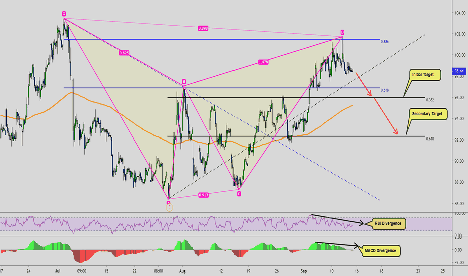Select the pink B pattern point label
Screen dimensions: 468x276
point(184,81)
